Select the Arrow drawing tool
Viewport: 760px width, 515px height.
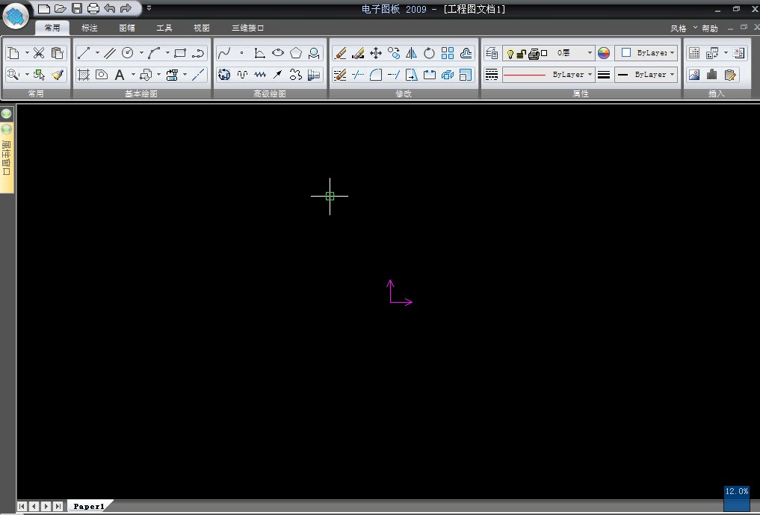point(278,75)
